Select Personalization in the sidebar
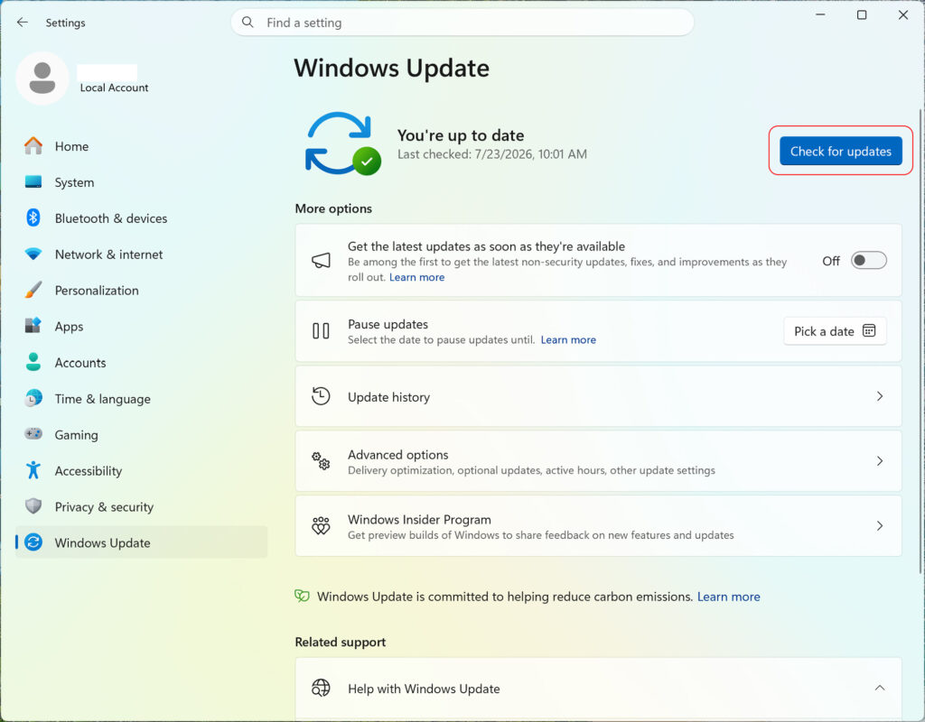The width and height of the screenshot is (925, 722). click(x=142, y=290)
